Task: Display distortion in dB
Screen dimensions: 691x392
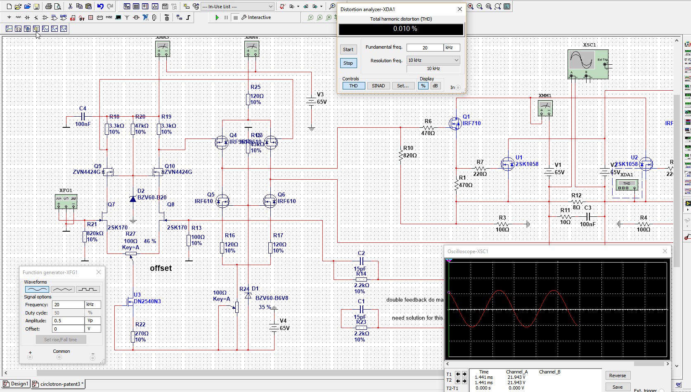Action: coord(435,86)
